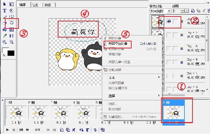Click the Zoom In magnifier tool
The image size is (210, 134).
click(x=5, y=42)
